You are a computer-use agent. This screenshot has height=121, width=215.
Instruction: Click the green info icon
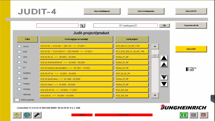[184, 115]
